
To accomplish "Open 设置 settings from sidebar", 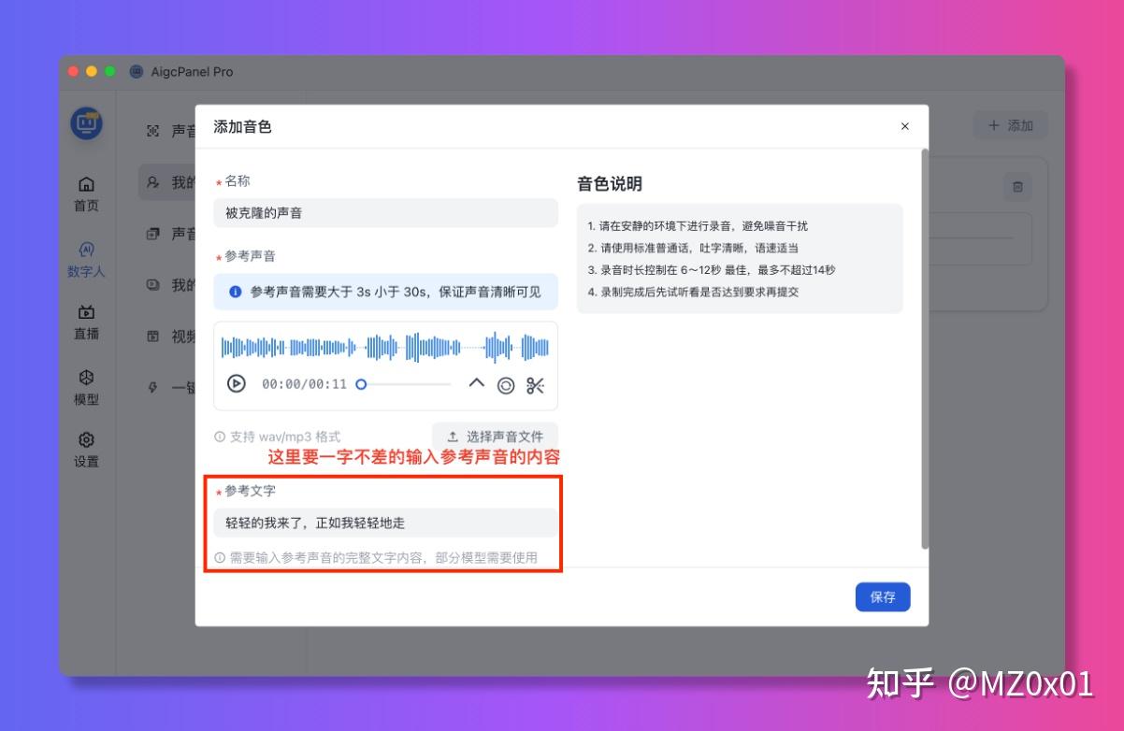I will pyautogui.click(x=86, y=450).
